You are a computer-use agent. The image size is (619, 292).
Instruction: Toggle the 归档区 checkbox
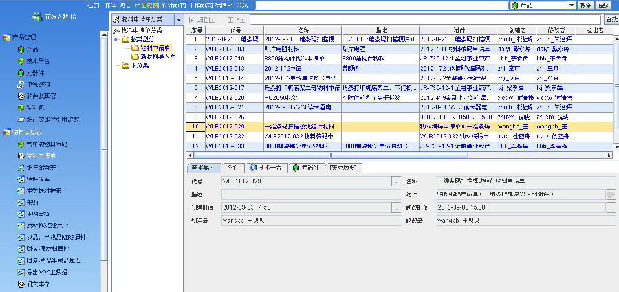tap(192, 20)
